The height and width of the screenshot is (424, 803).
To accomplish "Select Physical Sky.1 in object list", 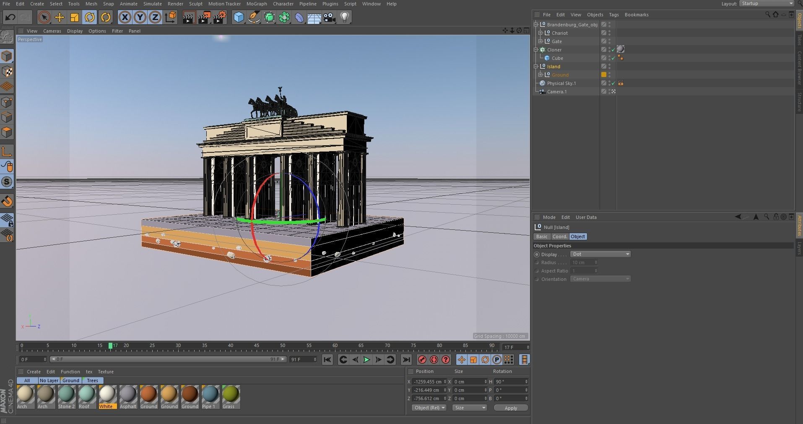I will pos(561,83).
